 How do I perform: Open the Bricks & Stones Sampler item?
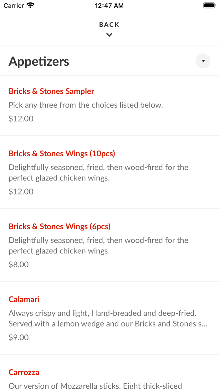[51, 91]
